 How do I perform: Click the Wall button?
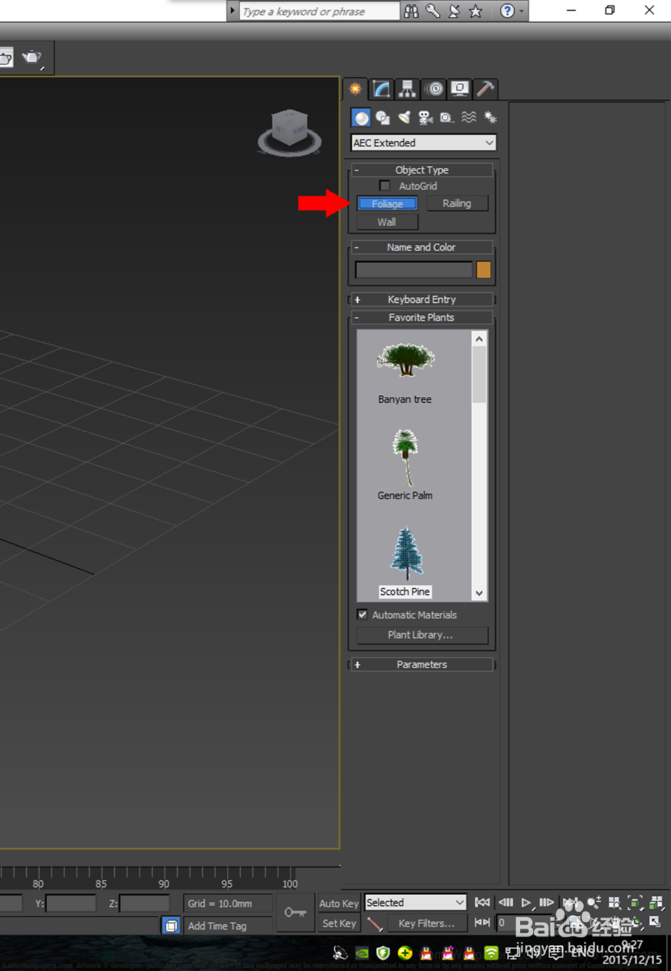[x=387, y=222]
